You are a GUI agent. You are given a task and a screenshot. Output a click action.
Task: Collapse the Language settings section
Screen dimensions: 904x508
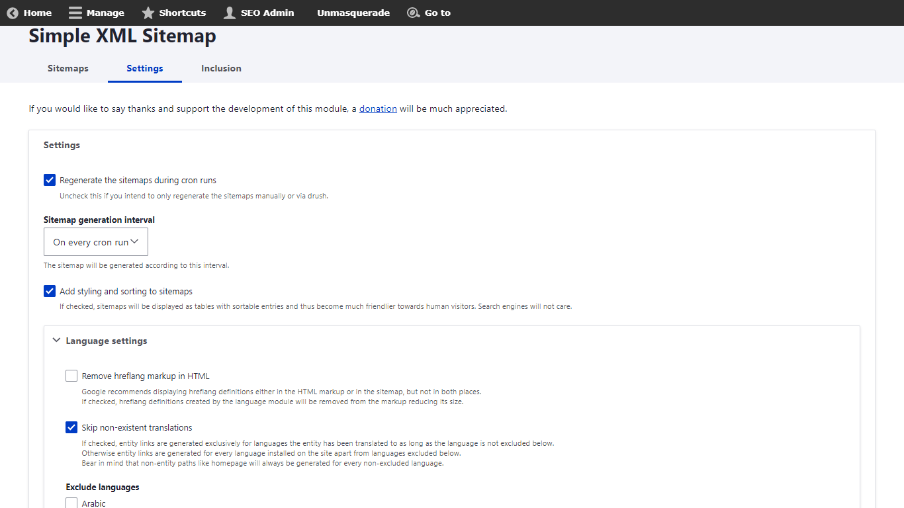tap(99, 341)
